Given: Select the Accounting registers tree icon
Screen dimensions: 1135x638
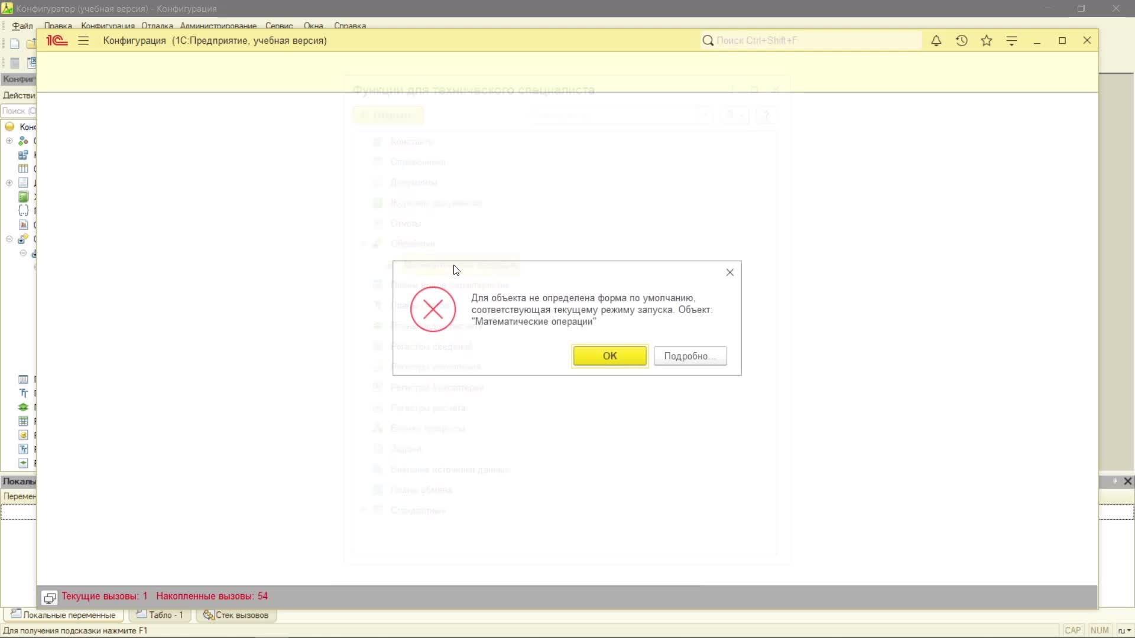Looking at the screenshot, I should pos(23,450).
